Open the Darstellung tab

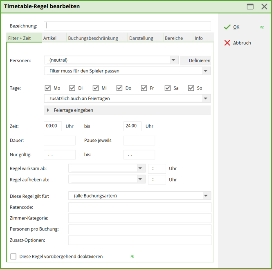click(x=141, y=38)
